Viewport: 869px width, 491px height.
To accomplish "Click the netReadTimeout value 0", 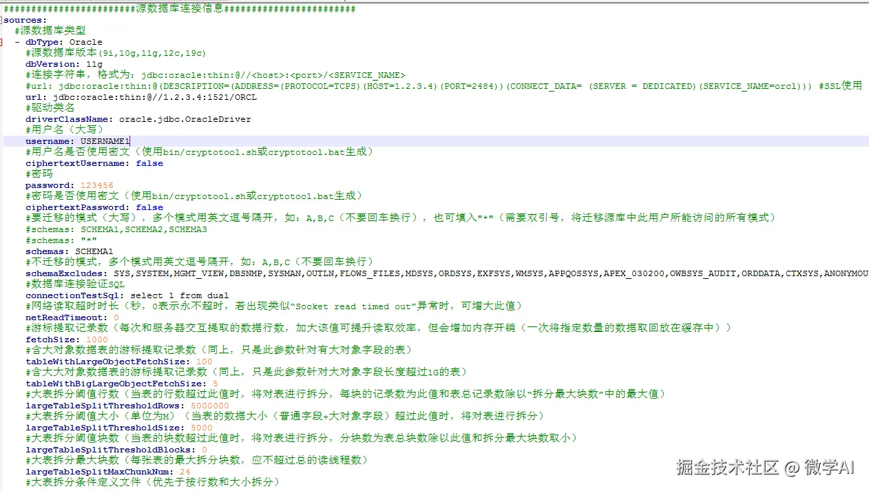I will (116, 317).
